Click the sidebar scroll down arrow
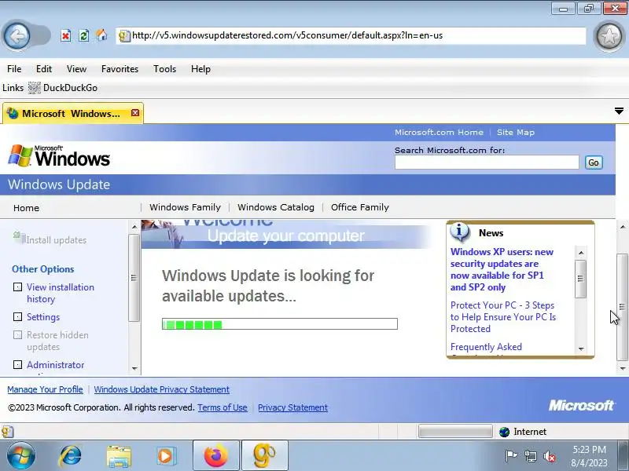Viewport: 629px width, 471px height. 134,368
